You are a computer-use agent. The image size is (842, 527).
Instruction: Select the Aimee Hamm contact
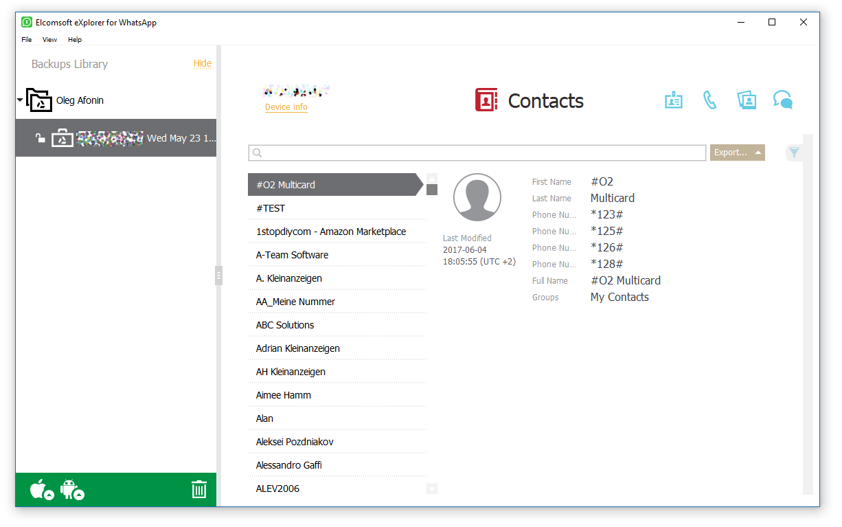click(337, 395)
